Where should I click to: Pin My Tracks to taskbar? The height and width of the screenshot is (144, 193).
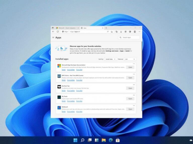point(71,101)
